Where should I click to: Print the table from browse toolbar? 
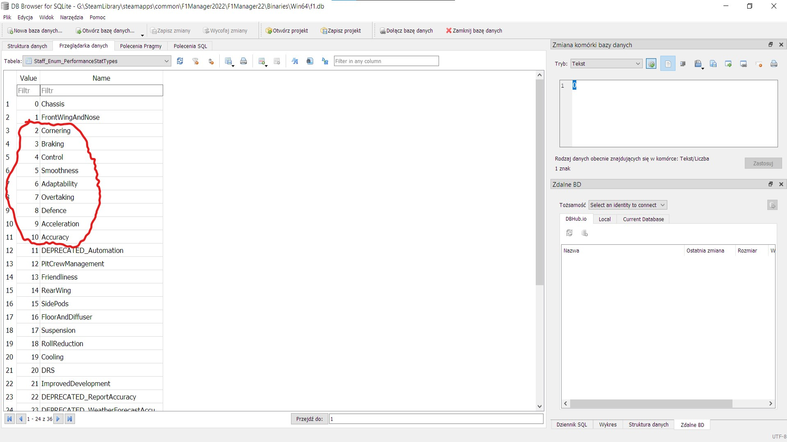point(243,61)
